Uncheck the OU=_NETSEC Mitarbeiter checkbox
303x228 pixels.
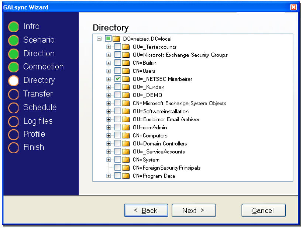(x=118, y=79)
